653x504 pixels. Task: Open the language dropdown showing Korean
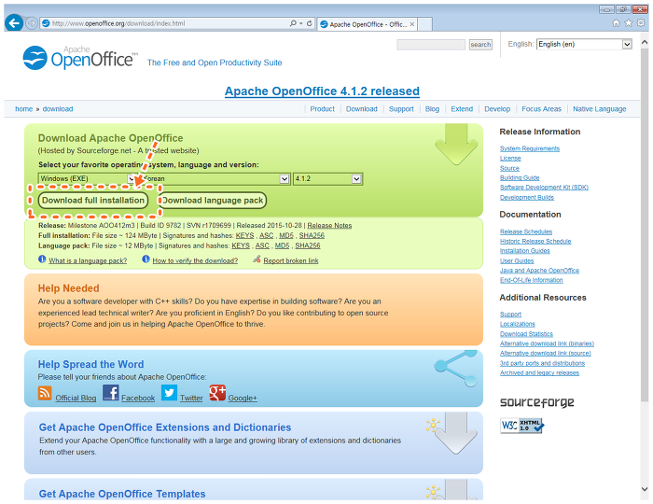point(214,178)
